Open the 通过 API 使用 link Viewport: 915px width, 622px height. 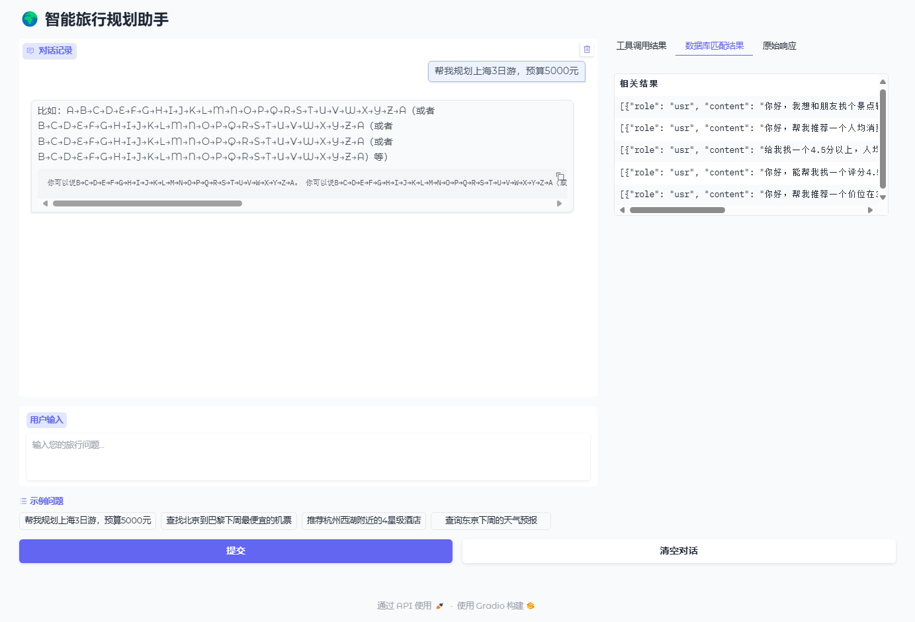coord(410,606)
